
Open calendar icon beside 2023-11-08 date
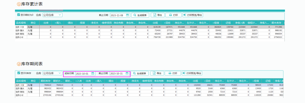(128, 15)
